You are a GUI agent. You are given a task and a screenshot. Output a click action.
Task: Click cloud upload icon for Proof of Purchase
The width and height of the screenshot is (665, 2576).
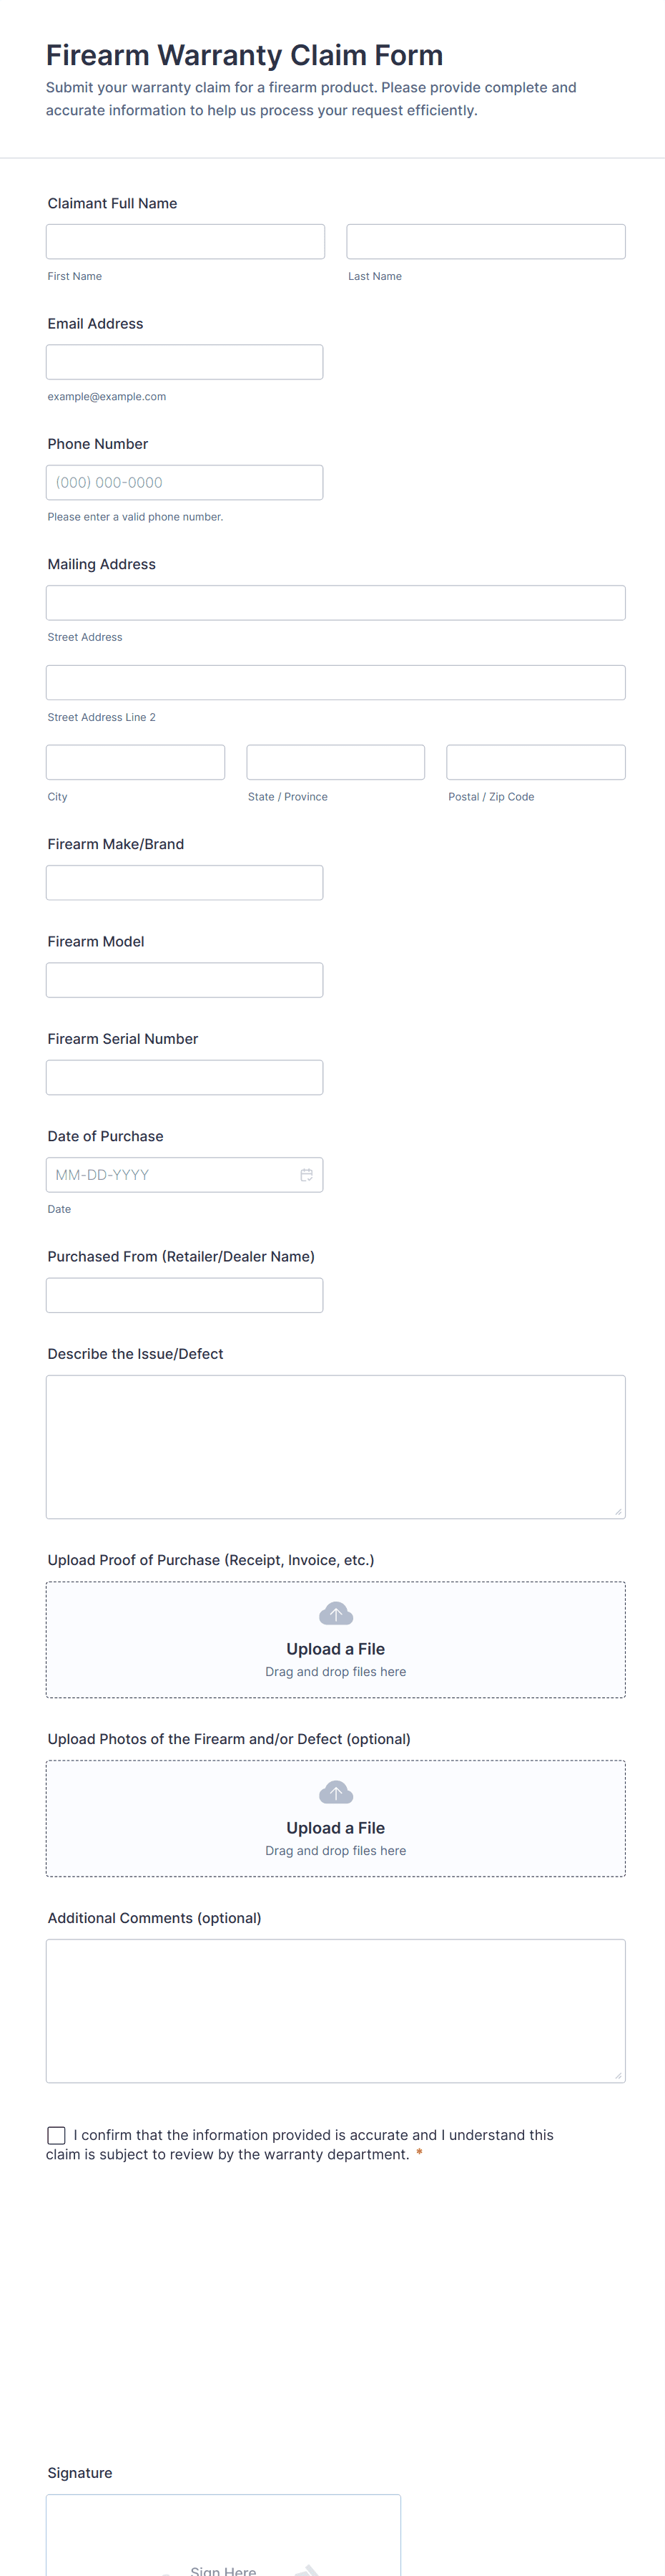335,1613
